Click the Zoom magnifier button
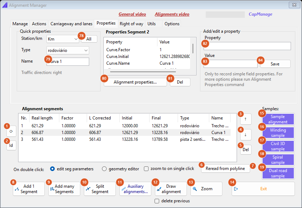The width and height of the screenshot is (302, 208). click(206, 189)
